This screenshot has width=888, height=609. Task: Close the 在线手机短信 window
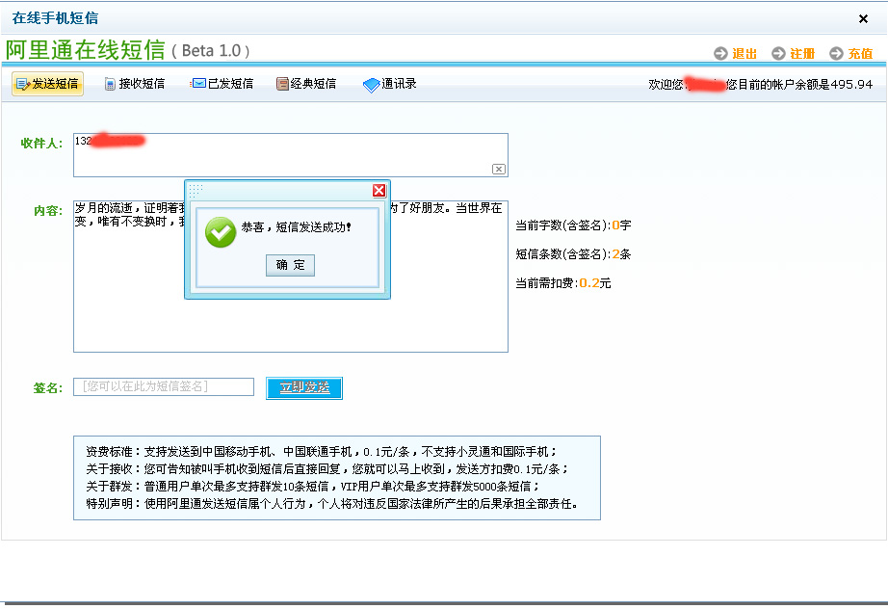pos(863,18)
